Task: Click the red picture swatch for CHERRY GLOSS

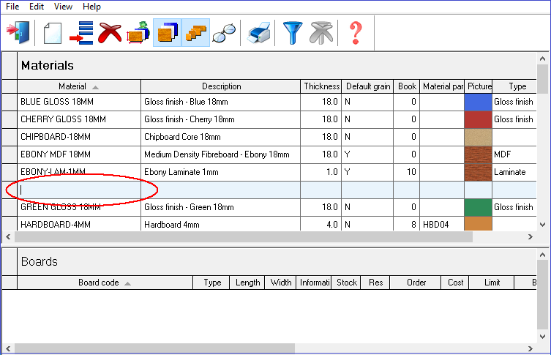Action: click(x=478, y=119)
